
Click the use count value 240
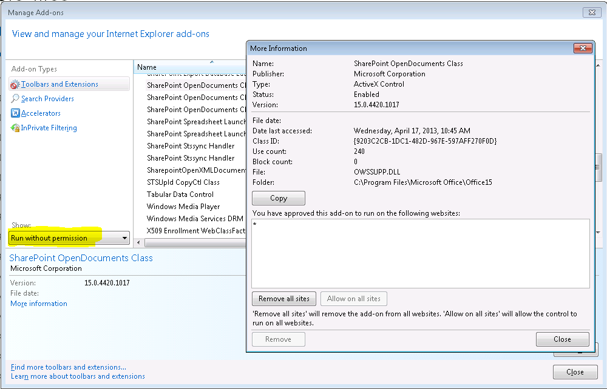(x=359, y=151)
